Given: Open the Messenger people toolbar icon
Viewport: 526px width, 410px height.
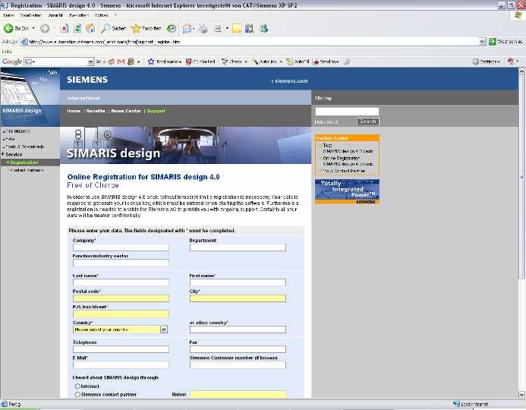Looking at the screenshot, I should (264, 29).
